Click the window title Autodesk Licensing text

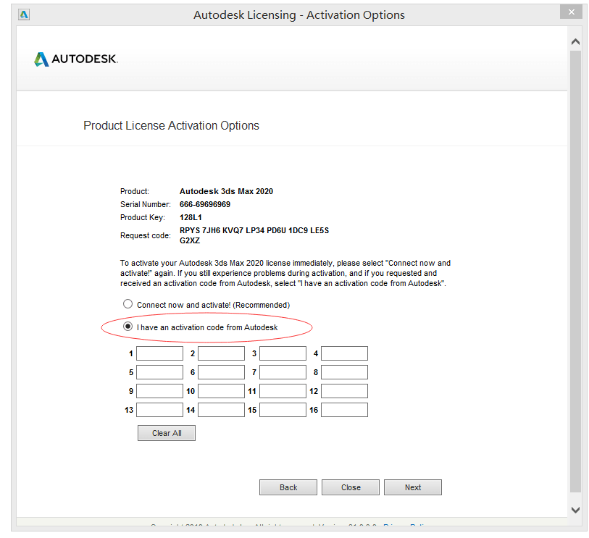(x=299, y=14)
